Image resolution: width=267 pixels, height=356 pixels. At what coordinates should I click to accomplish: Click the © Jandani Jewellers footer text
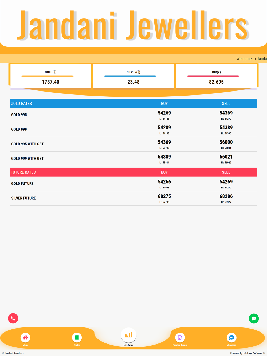pos(13,353)
